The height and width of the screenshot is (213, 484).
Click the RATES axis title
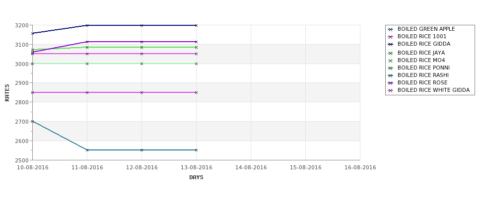[7, 93]
